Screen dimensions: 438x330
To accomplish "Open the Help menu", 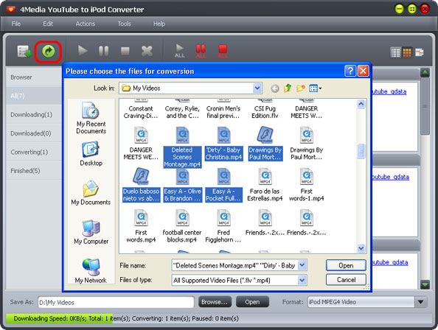I will point(159,24).
